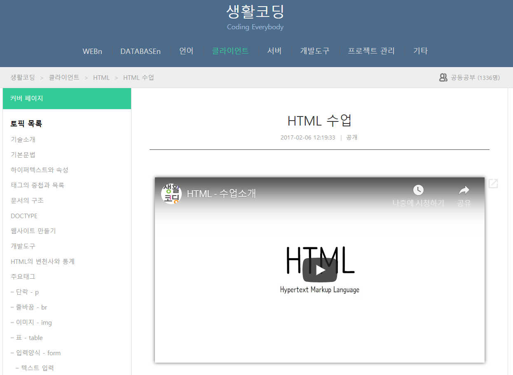Open the 주요태그 topic
Image resolution: width=513 pixels, height=375 pixels.
click(23, 277)
